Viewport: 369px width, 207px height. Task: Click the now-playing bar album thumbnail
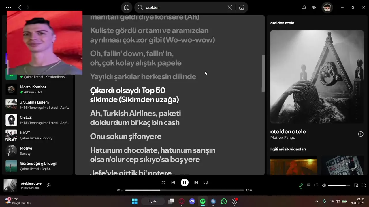pyautogui.click(x=10, y=185)
